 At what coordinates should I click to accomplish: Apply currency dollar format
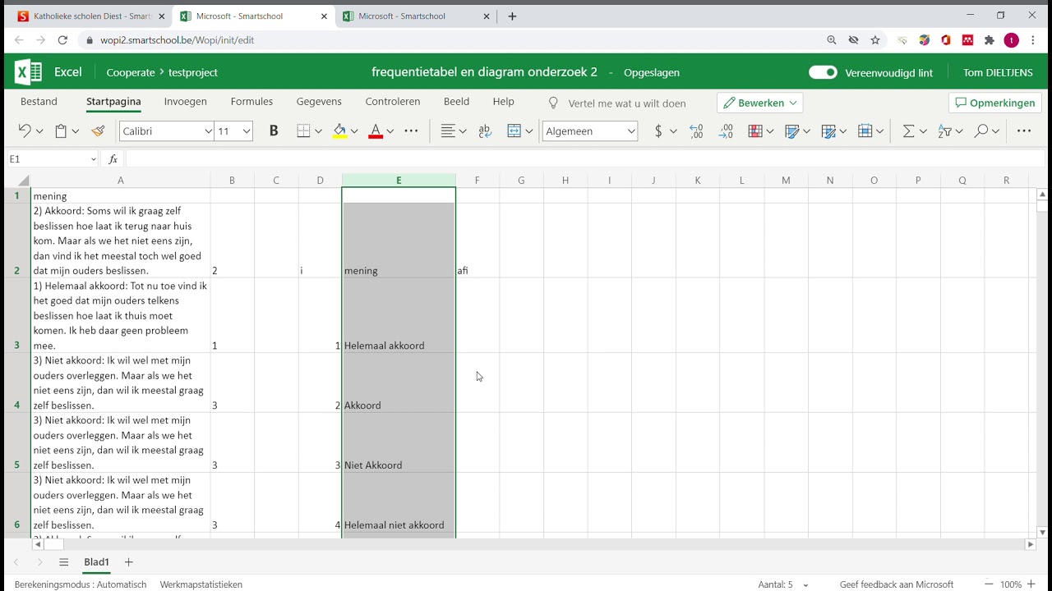point(658,131)
